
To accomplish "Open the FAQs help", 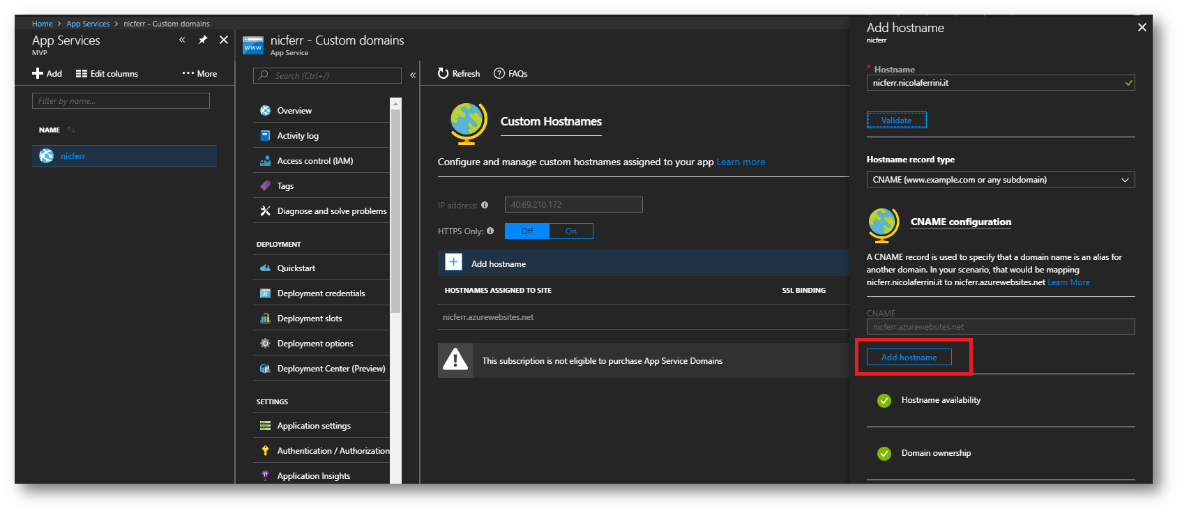I will tap(510, 74).
